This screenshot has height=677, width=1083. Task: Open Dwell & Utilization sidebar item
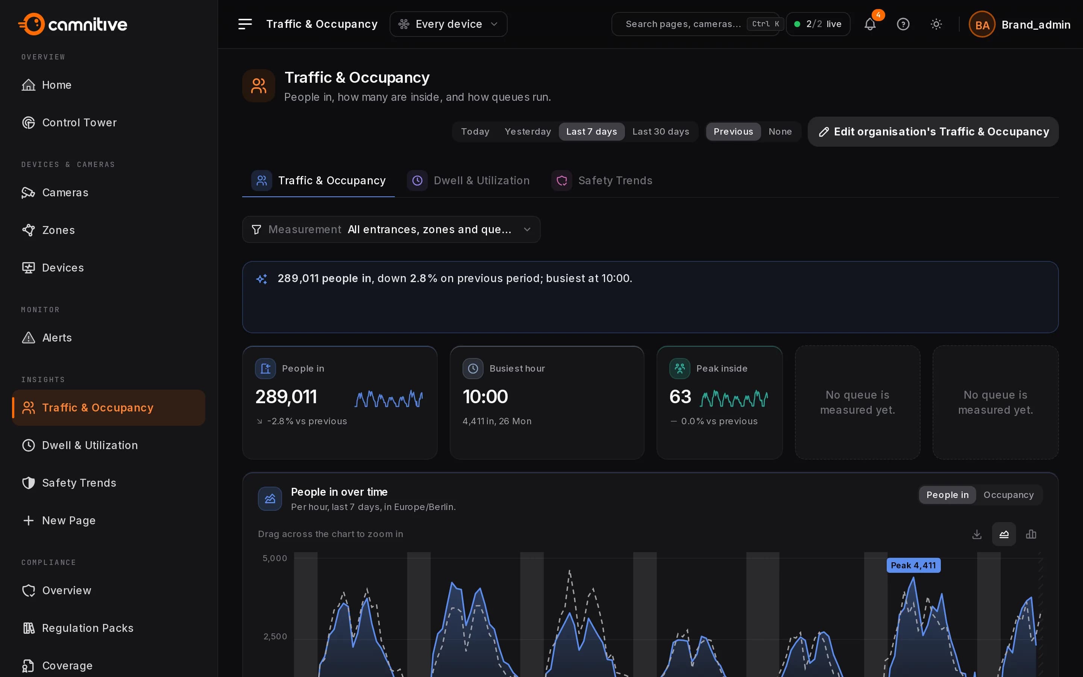109,445
